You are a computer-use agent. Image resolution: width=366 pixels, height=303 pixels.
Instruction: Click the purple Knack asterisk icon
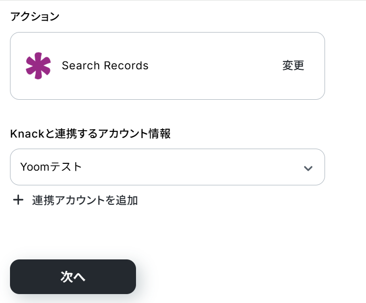38,66
